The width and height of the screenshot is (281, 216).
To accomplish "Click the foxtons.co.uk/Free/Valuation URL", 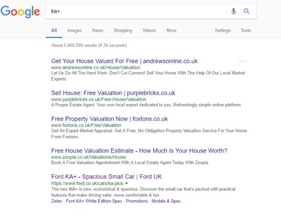I will (x=86, y=125).
